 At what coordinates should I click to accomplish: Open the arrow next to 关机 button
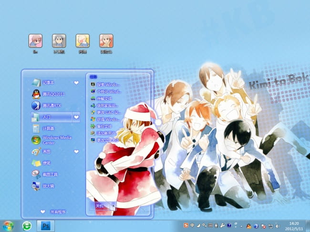(x=113, y=206)
